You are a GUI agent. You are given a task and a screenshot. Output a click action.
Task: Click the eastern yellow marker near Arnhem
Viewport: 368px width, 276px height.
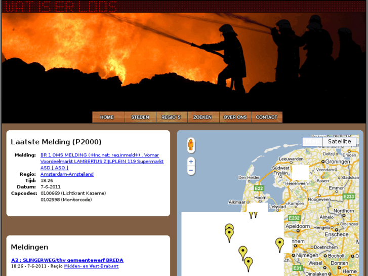(279, 245)
